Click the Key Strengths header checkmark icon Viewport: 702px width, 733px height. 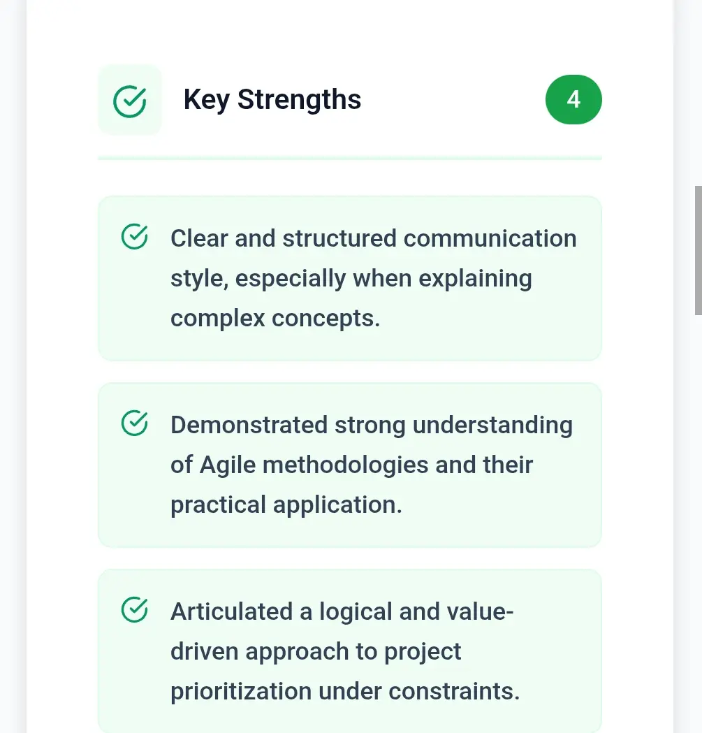(x=129, y=100)
